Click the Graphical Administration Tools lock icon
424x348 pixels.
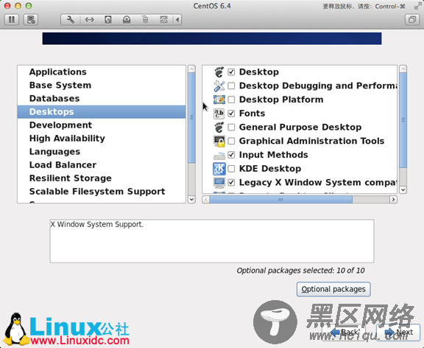pyautogui.click(x=219, y=141)
